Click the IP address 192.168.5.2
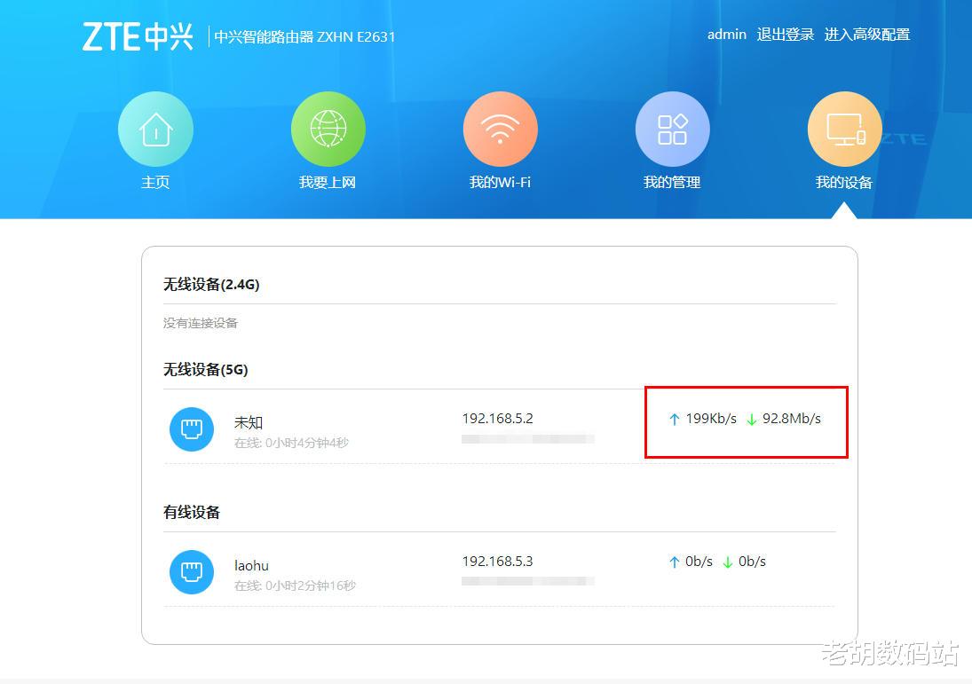 coord(498,418)
